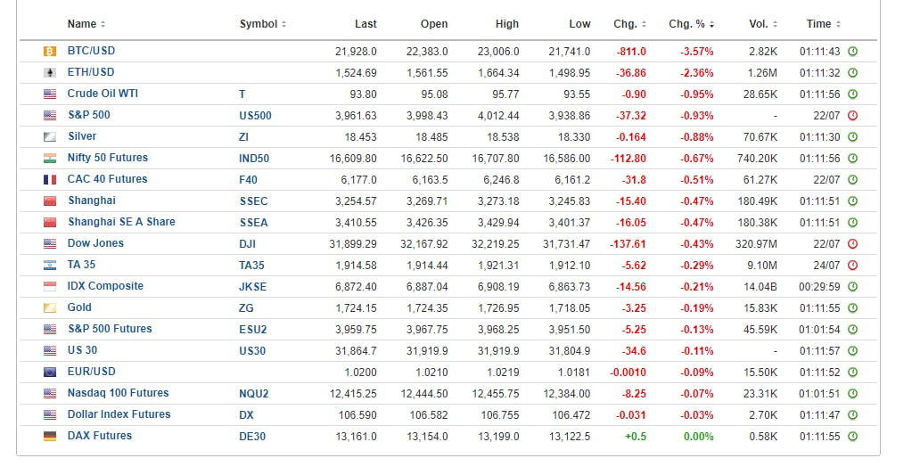
Task: Open the Dollar Index Futures link
Action: click(x=119, y=414)
